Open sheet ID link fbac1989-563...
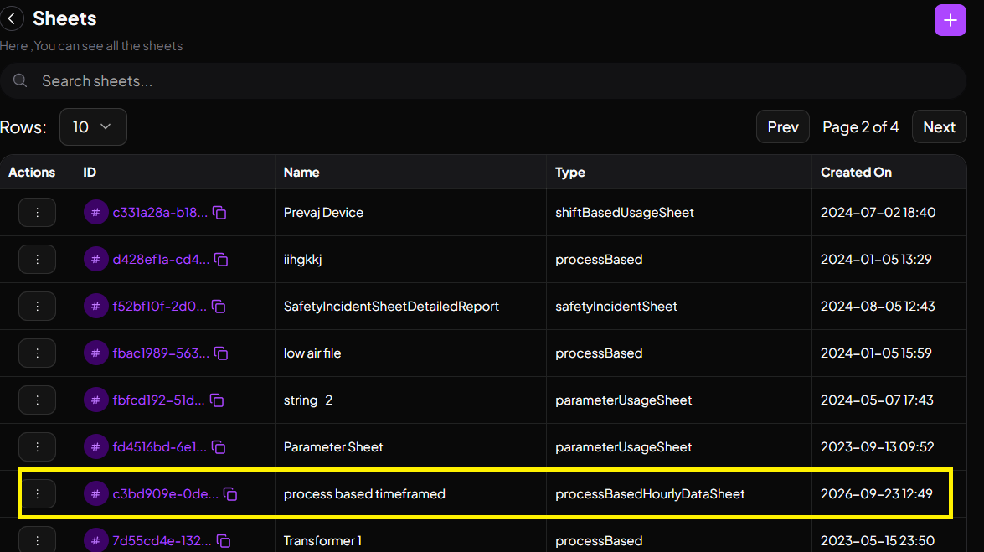The height and width of the screenshot is (552, 984). [161, 353]
